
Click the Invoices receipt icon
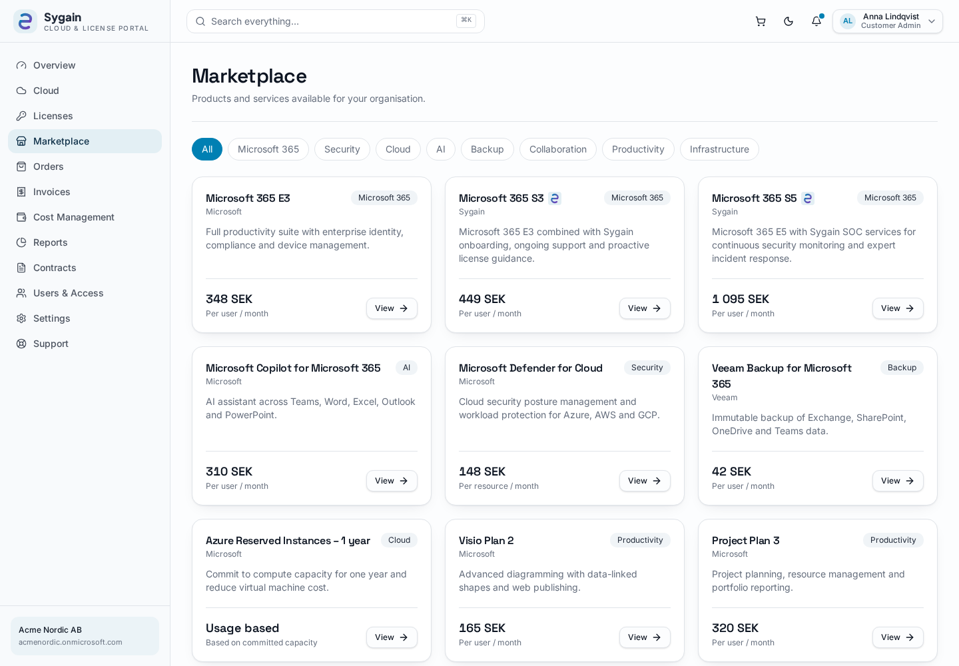(x=21, y=192)
